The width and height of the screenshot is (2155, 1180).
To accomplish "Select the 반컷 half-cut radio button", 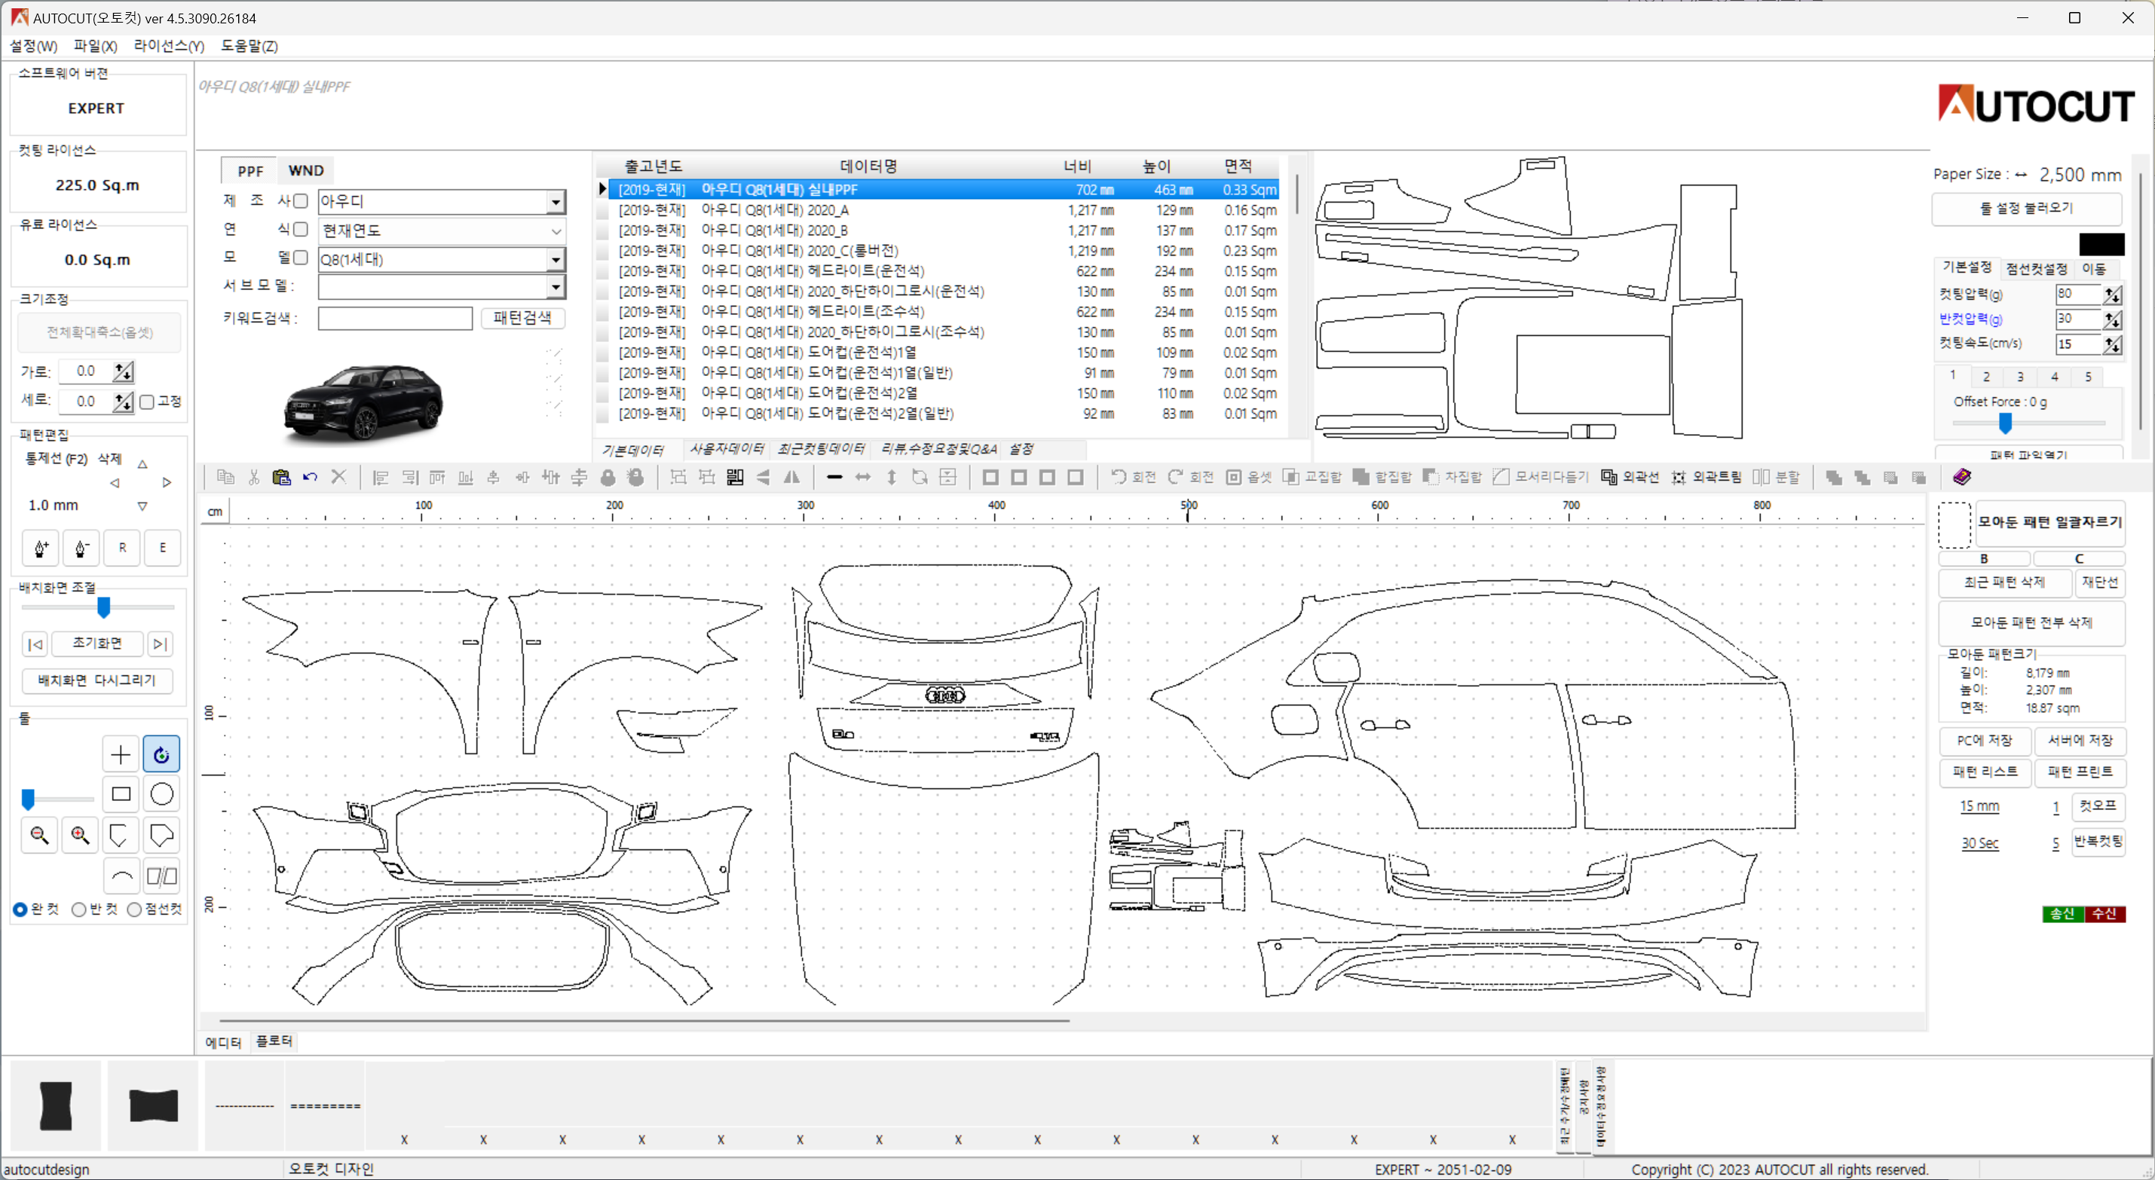I will [x=78, y=909].
